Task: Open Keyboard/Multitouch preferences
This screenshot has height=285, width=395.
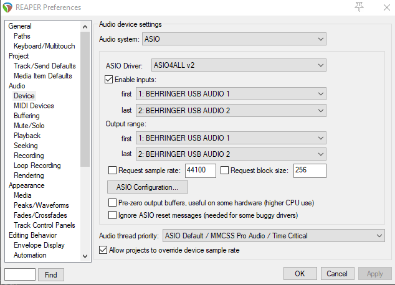Action: click(44, 46)
